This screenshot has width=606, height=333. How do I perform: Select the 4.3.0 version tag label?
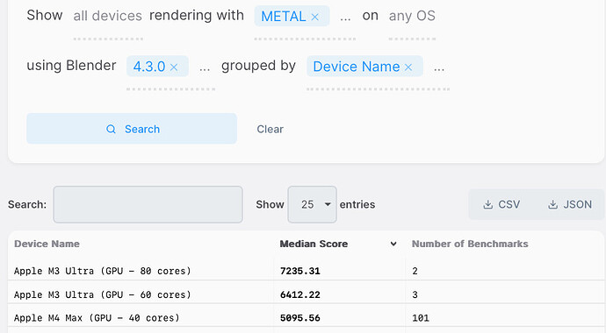click(149, 67)
